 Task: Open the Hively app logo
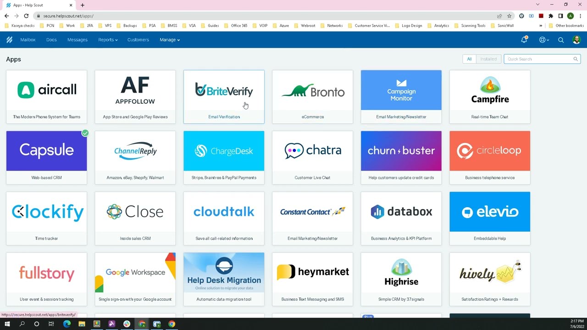(x=490, y=273)
